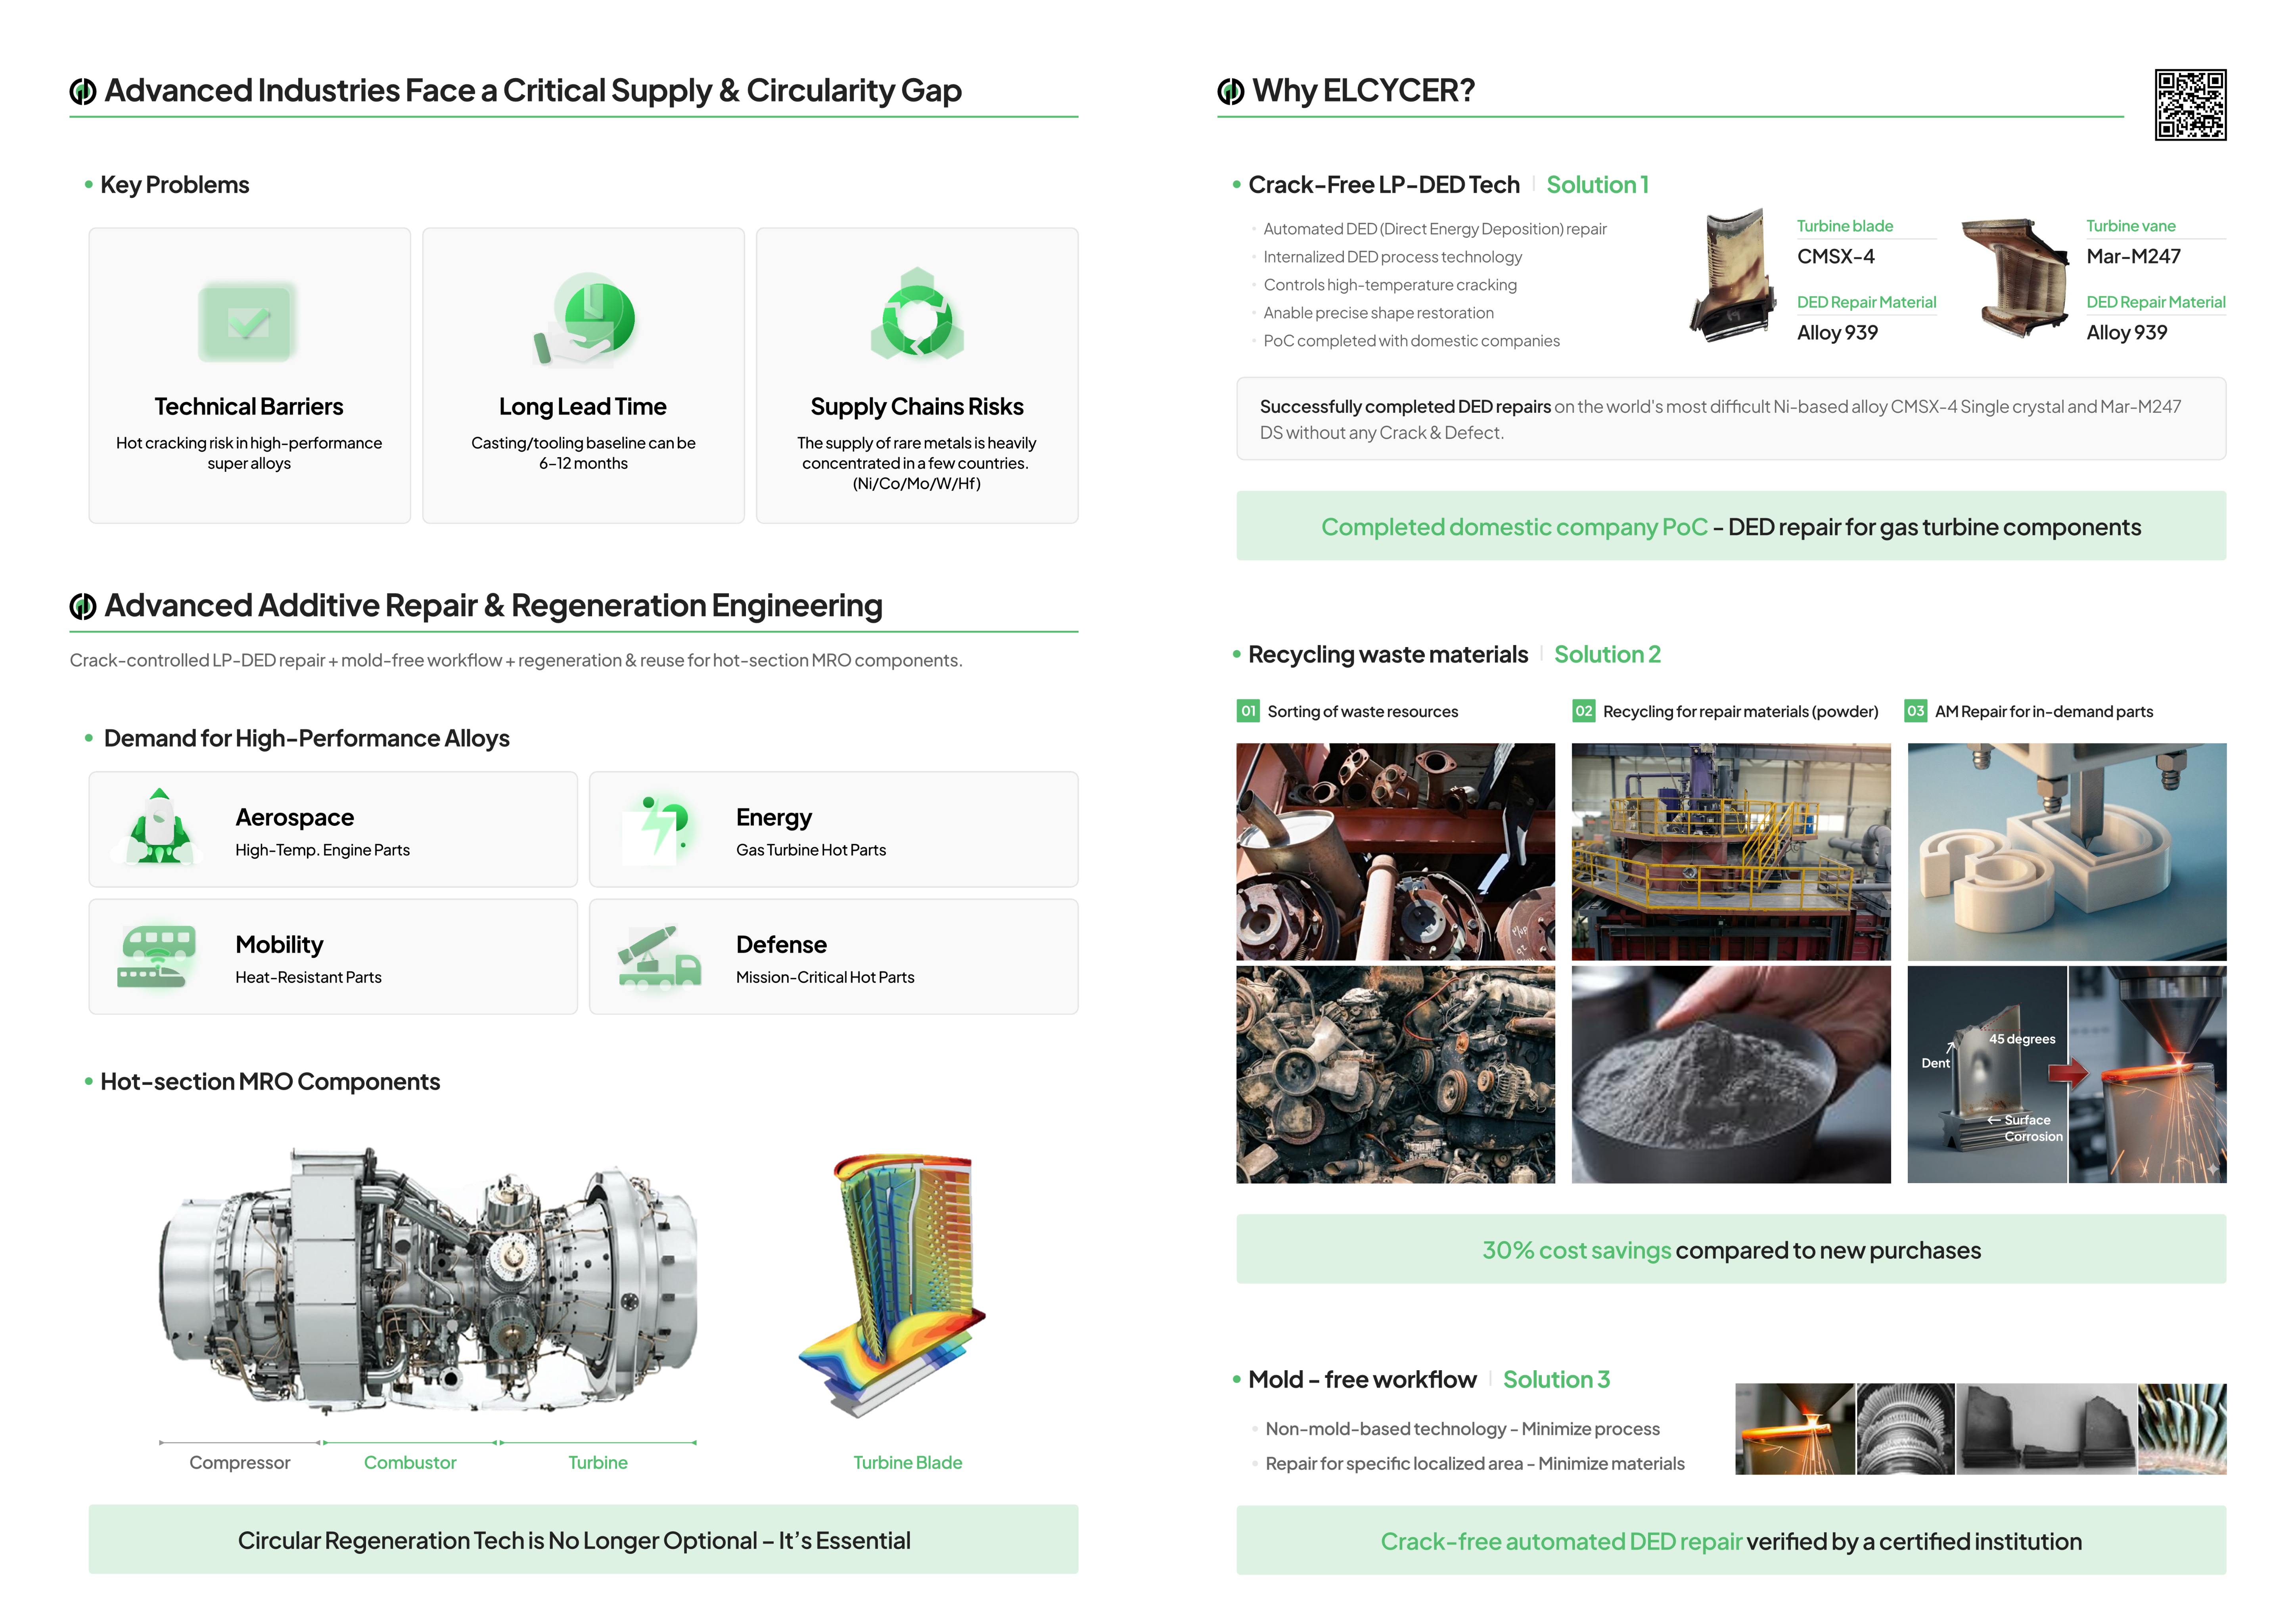
Task: Click the Solution 2 label
Action: click(x=1607, y=655)
